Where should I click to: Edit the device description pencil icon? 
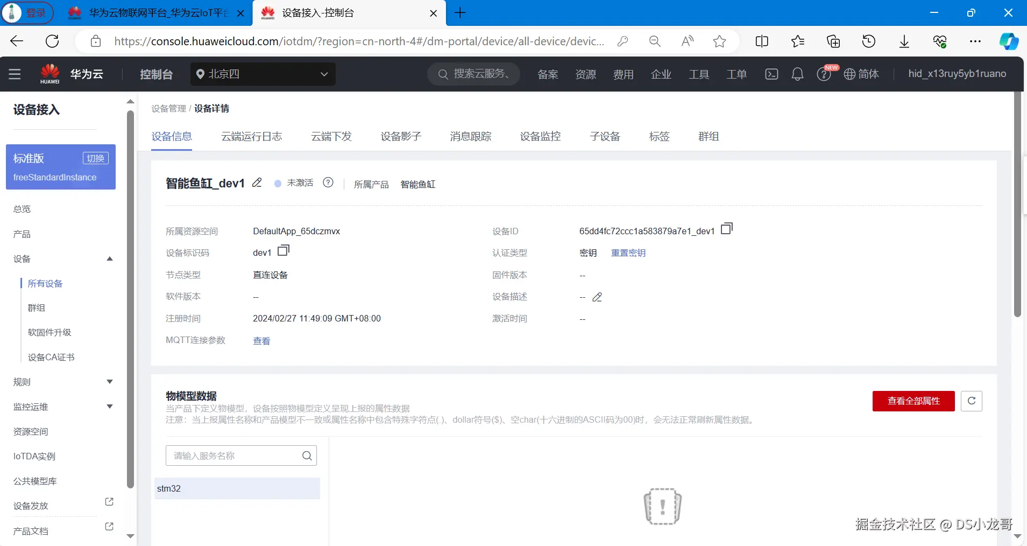click(597, 297)
